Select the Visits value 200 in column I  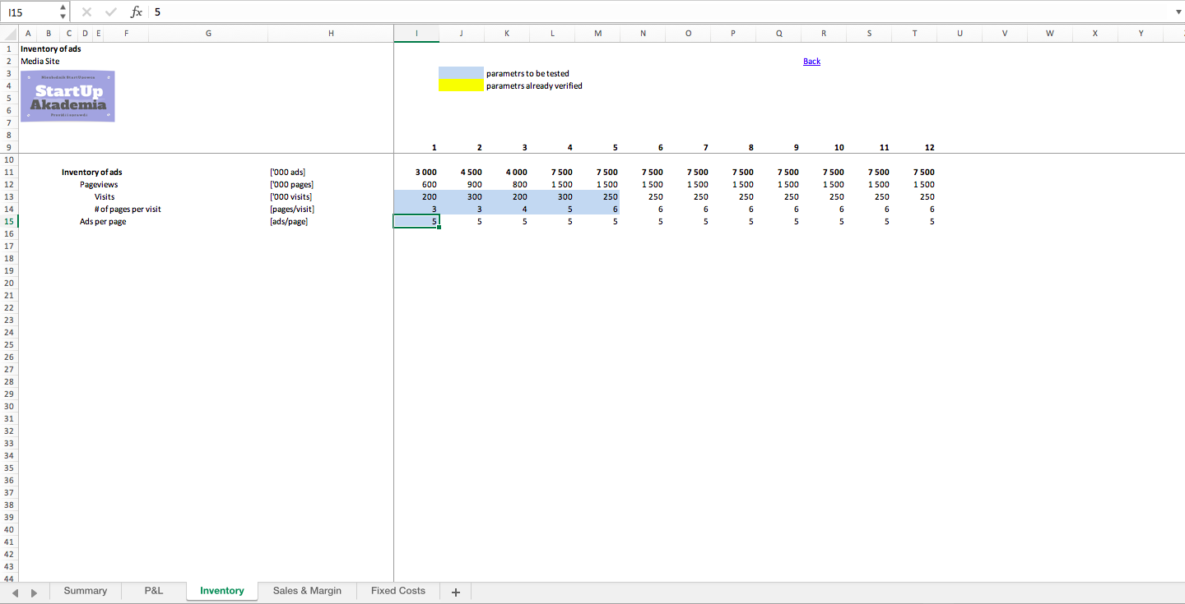pos(416,197)
